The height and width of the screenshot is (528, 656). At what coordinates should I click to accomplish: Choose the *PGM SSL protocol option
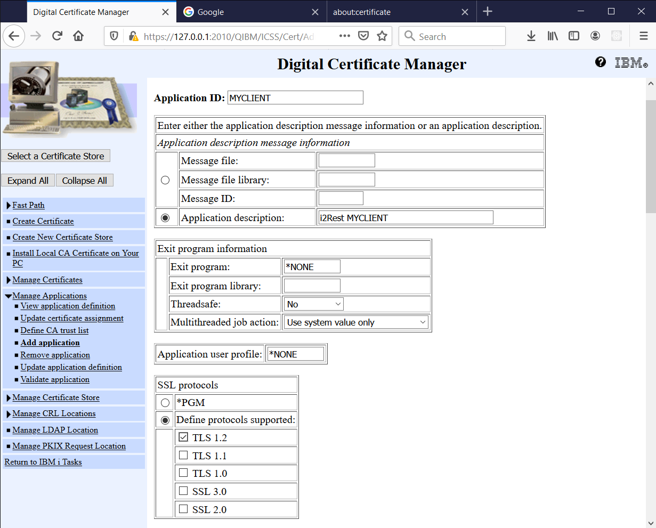tap(165, 403)
